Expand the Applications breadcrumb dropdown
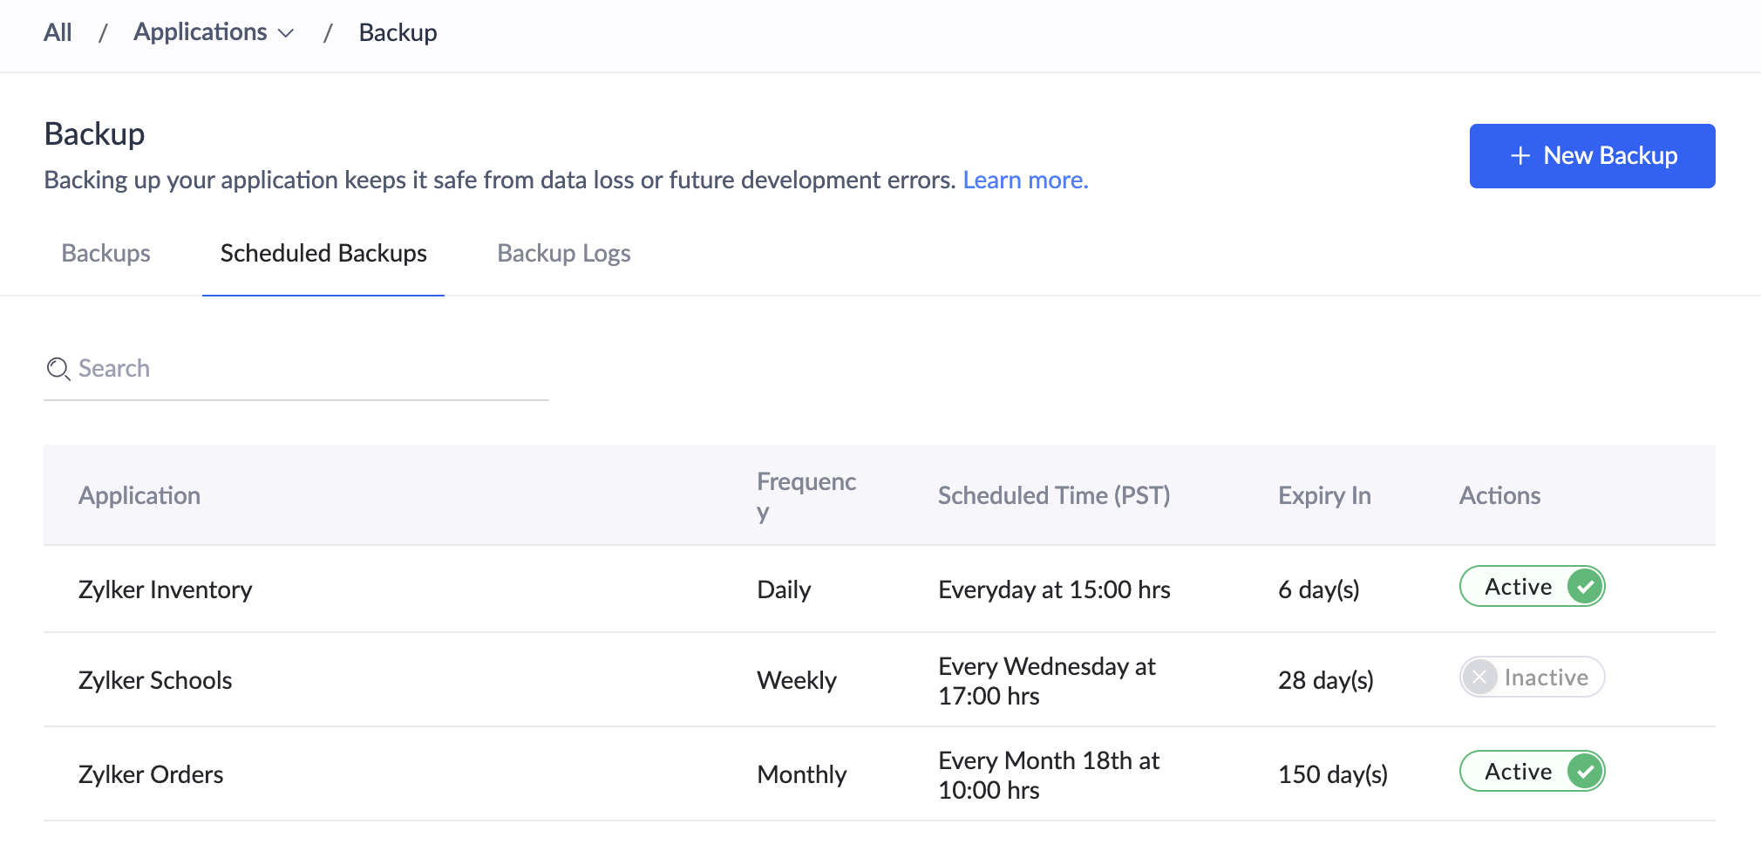Screen dimensions: 1761x865 (x=286, y=32)
